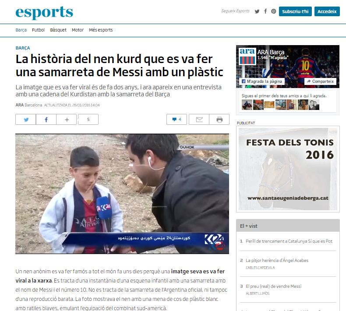The width and height of the screenshot is (346, 311).
Task: Go to the Barça section tab
Action: (21, 30)
